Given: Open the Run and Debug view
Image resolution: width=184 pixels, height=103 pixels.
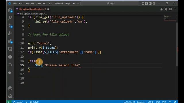Looking at the screenshot, I should click(x=10, y=33).
